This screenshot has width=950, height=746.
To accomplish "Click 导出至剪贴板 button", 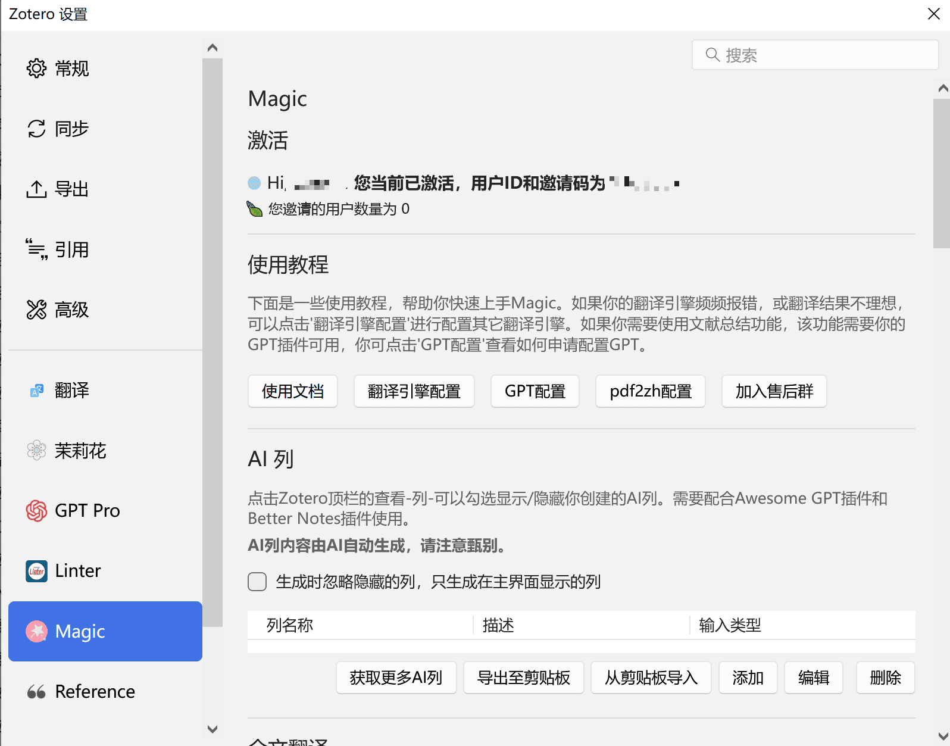I will (524, 678).
